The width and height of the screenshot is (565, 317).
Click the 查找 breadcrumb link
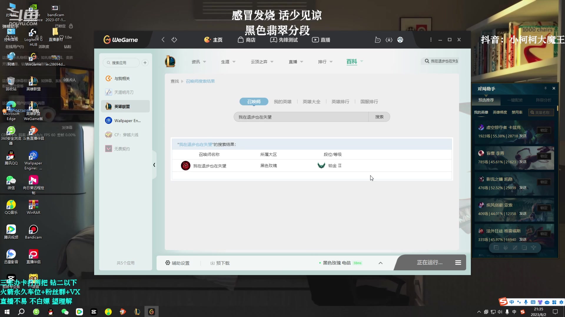(175, 81)
